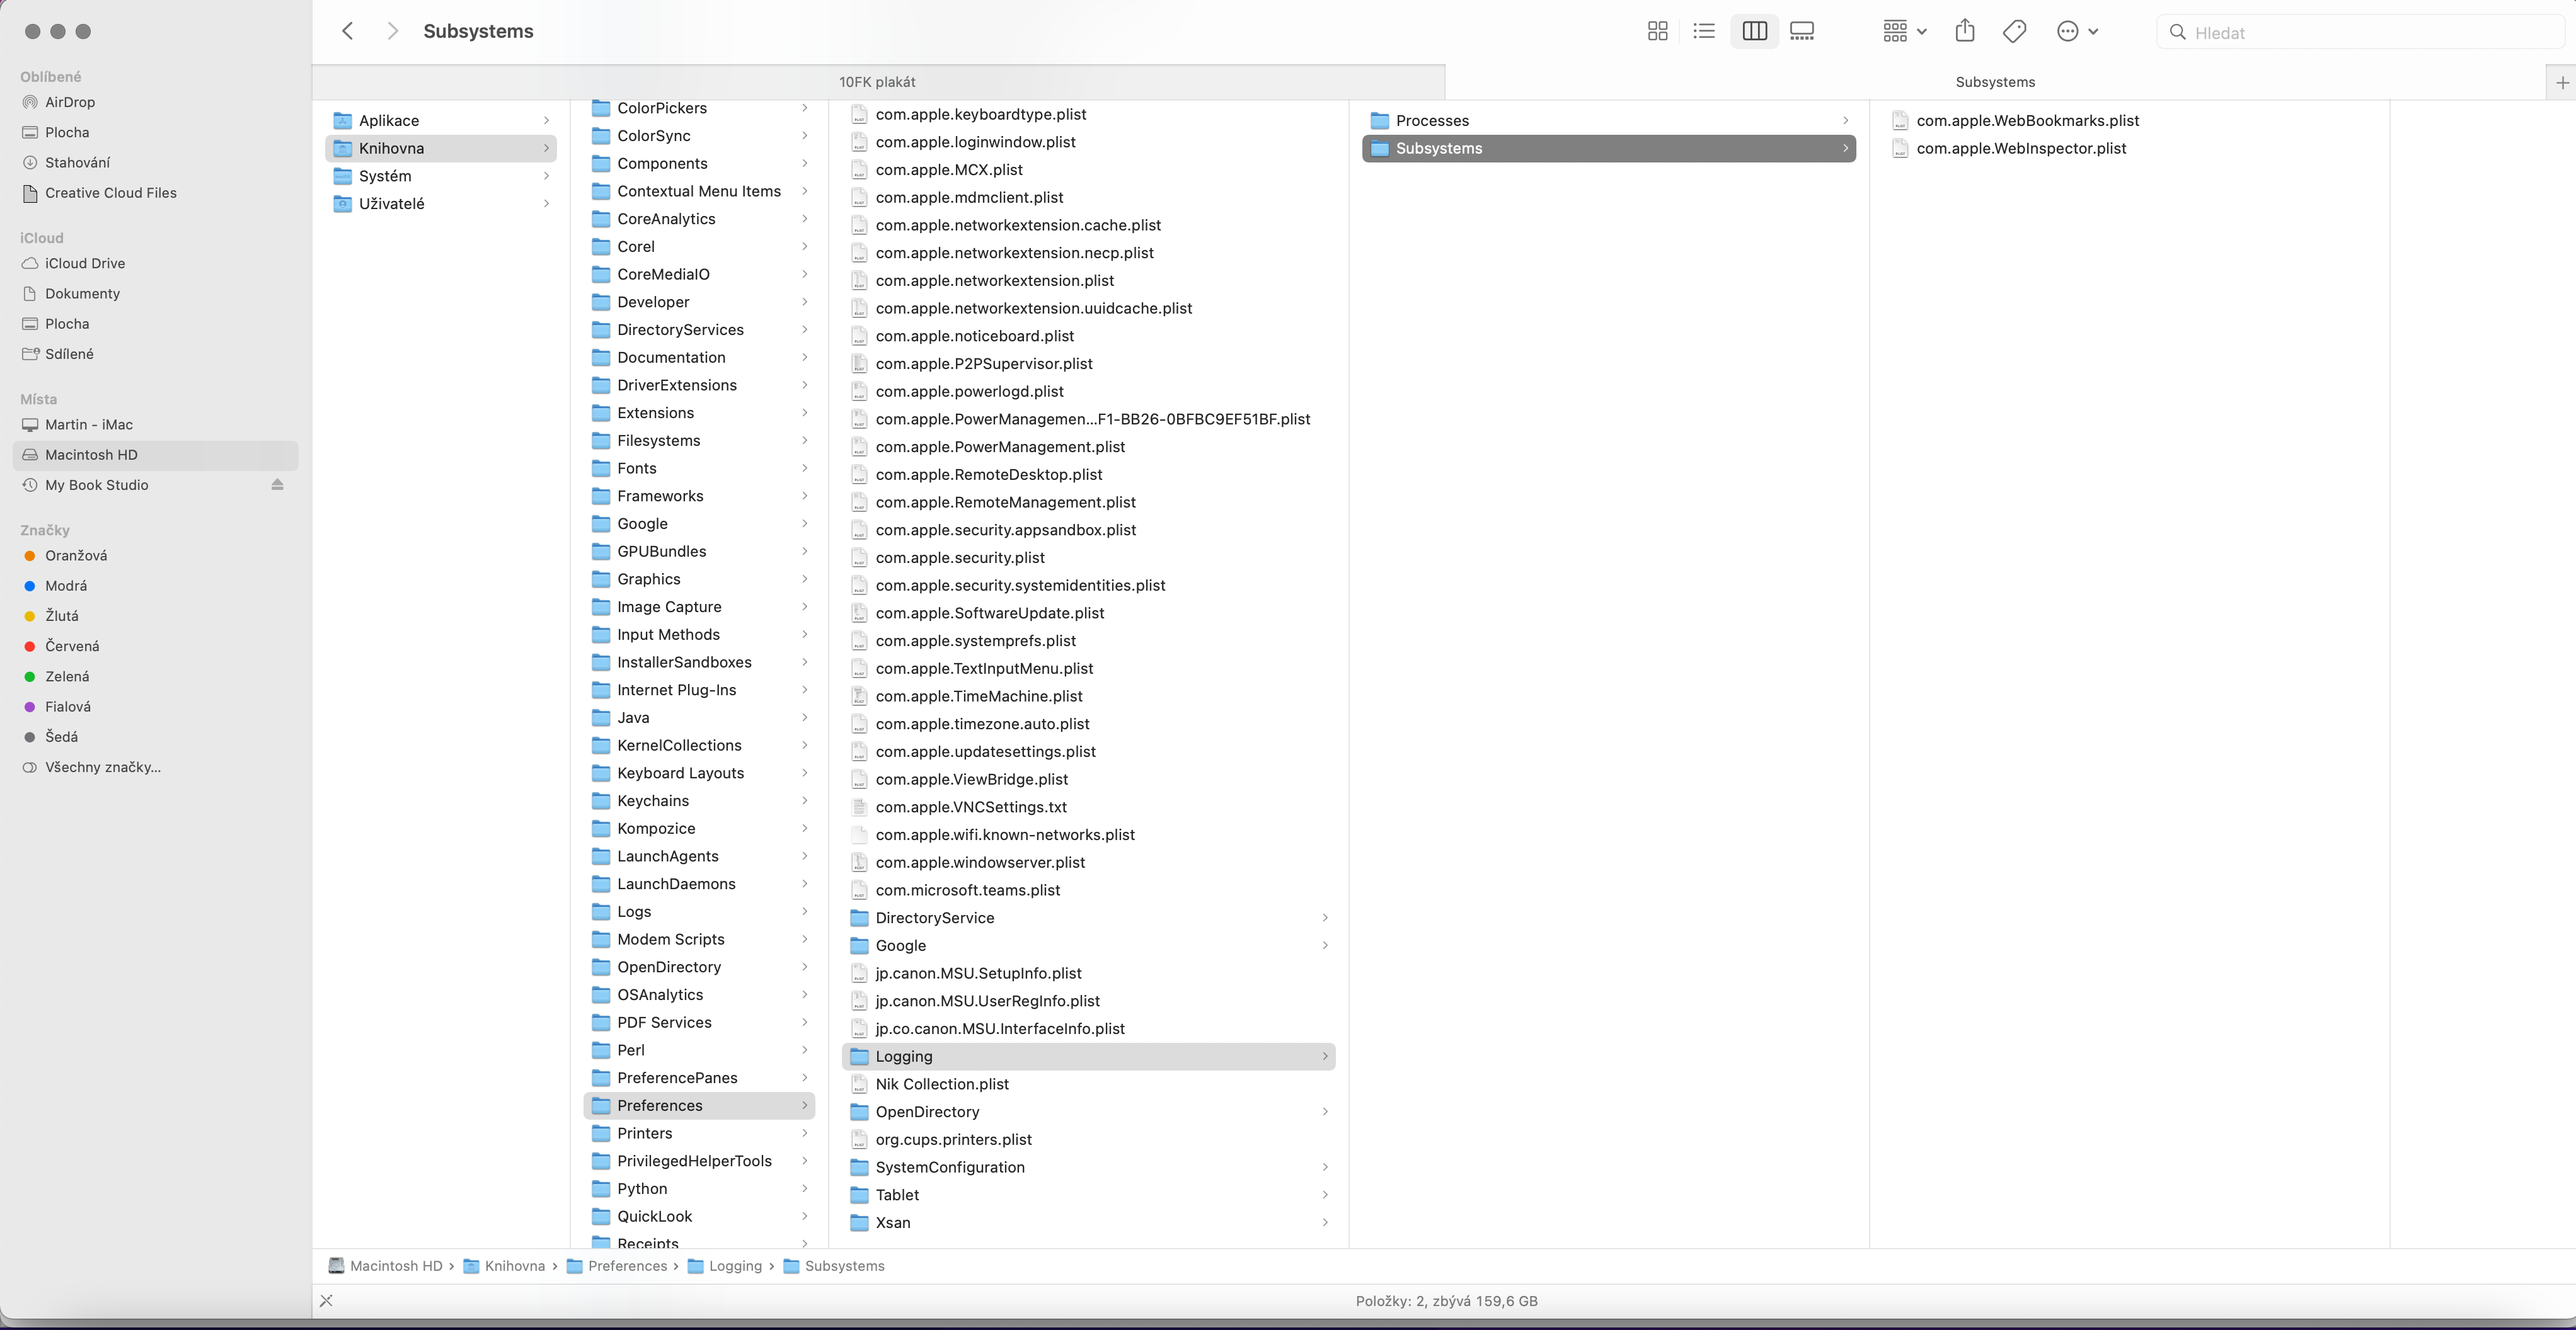Expand the Aplikace folder chevron
The height and width of the screenshot is (1330, 2576).
(x=546, y=120)
